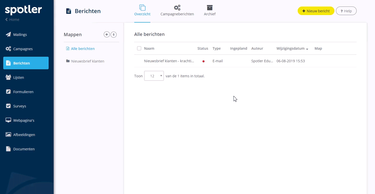
Task: Click the Spotler Edu... author cell
Action: (x=262, y=61)
